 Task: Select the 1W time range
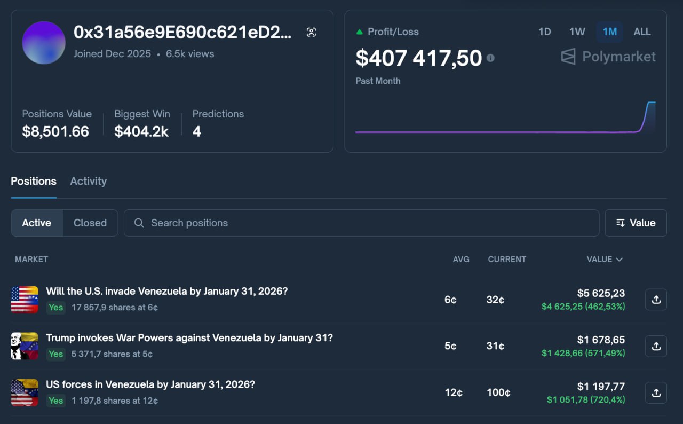click(x=577, y=32)
